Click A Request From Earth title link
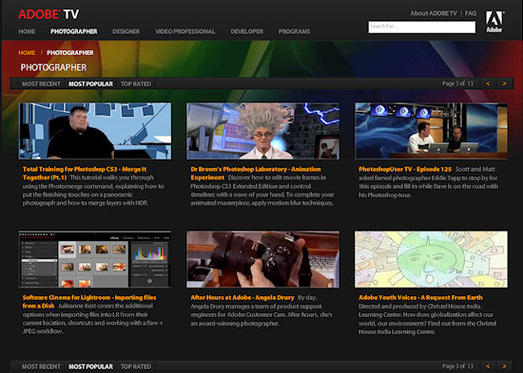Screen dimensions: 523x373 420,297
